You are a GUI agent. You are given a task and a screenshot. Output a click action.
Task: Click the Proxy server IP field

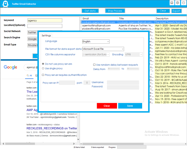click(x=67, y=83)
